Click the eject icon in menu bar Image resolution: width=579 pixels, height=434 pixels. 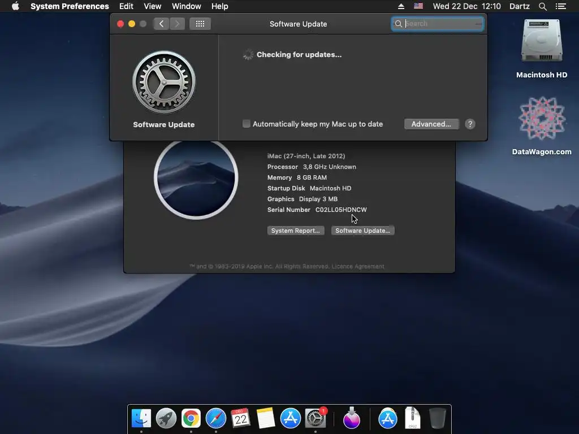point(401,6)
